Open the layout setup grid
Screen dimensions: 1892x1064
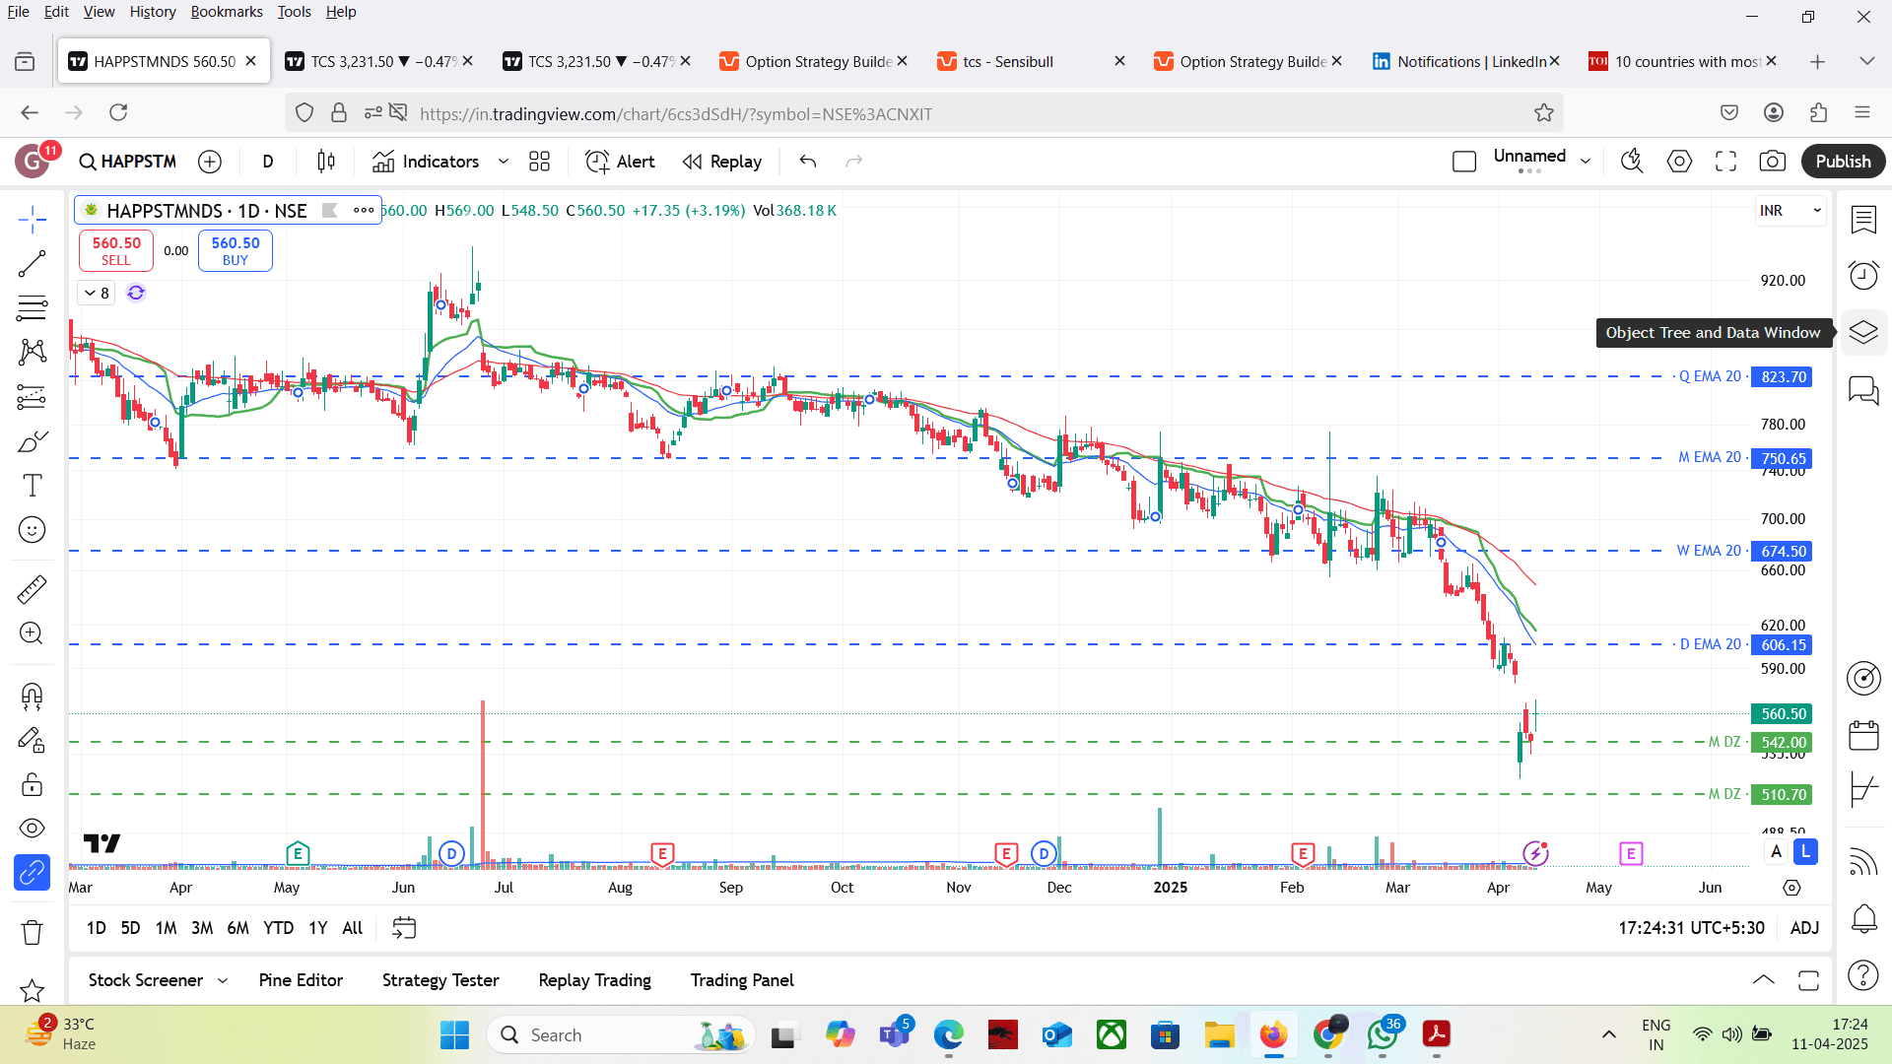(x=539, y=162)
